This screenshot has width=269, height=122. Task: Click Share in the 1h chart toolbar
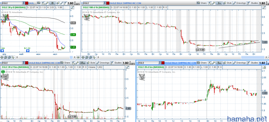(x=202, y=3)
